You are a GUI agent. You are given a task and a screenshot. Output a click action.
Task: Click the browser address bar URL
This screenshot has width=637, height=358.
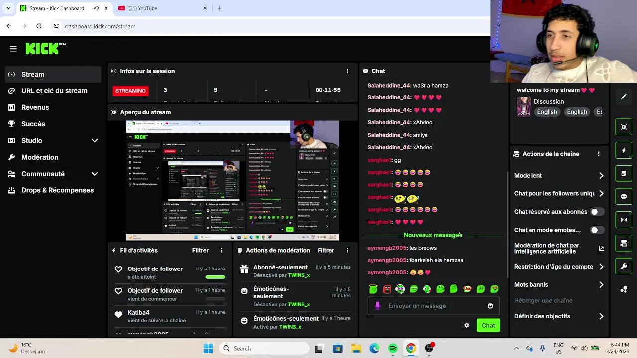click(100, 26)
